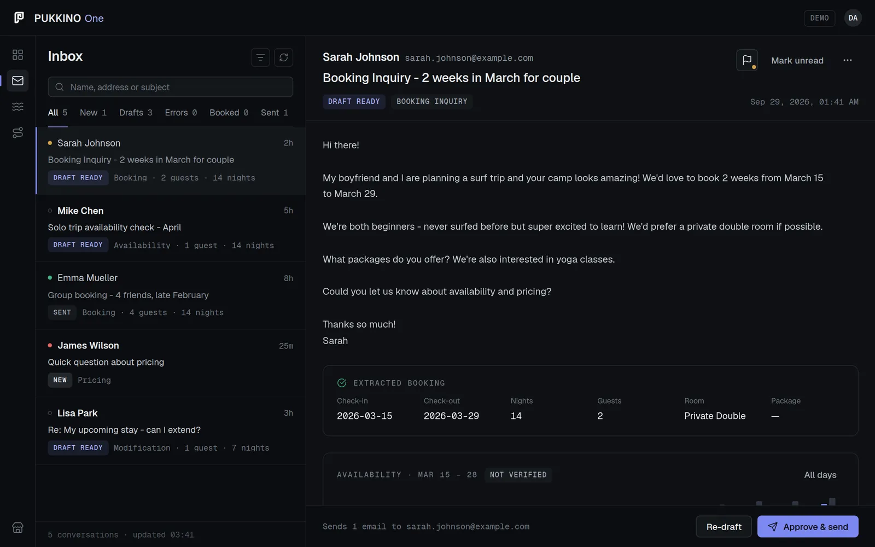Switch to the Errors tab
The height and width of the screenshot is (547, 875).
pos(181,113)
